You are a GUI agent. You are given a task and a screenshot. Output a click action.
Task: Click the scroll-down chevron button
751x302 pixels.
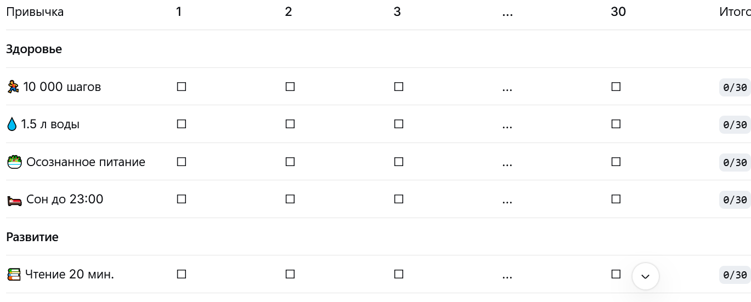[x=645, y=276]
